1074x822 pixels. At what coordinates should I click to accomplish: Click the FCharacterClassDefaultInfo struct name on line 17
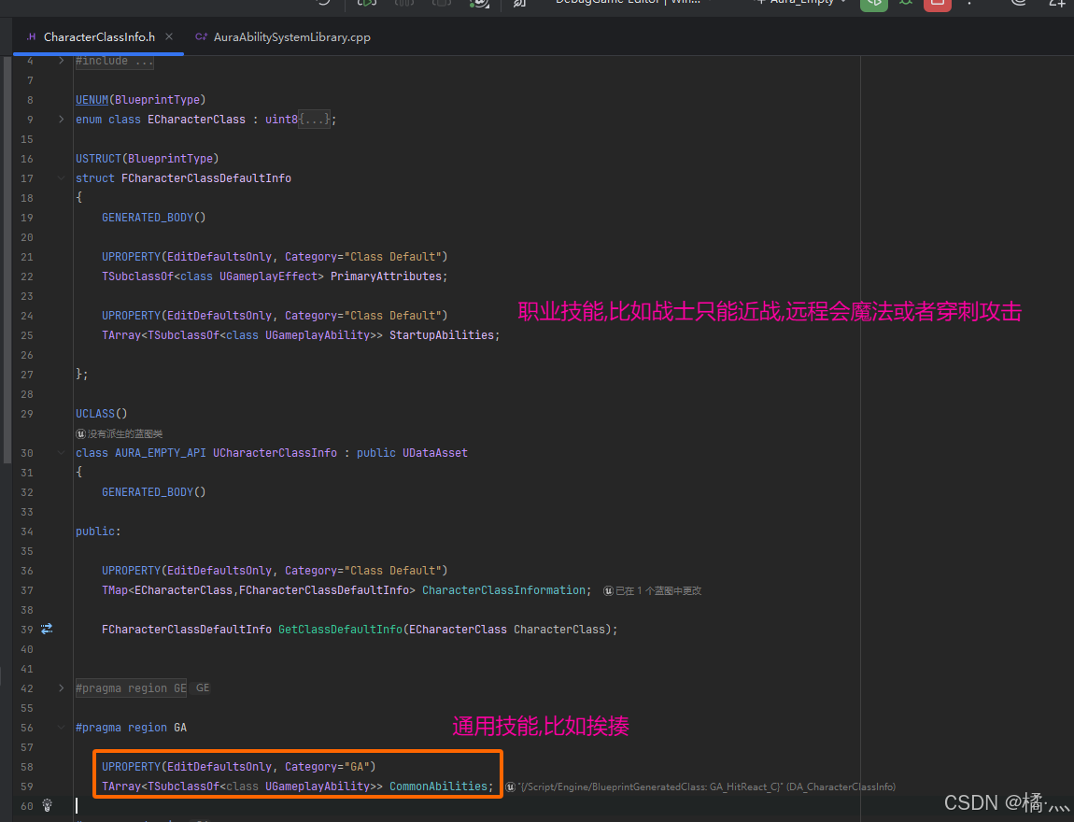[x=206, y=178]
